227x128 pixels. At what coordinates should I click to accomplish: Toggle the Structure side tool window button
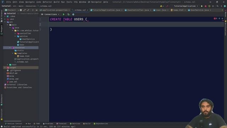click(1, 114)
